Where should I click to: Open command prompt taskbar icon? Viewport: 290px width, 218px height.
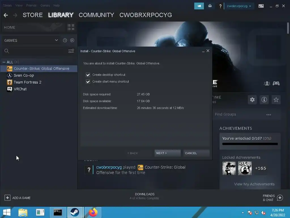coord(58,212)
